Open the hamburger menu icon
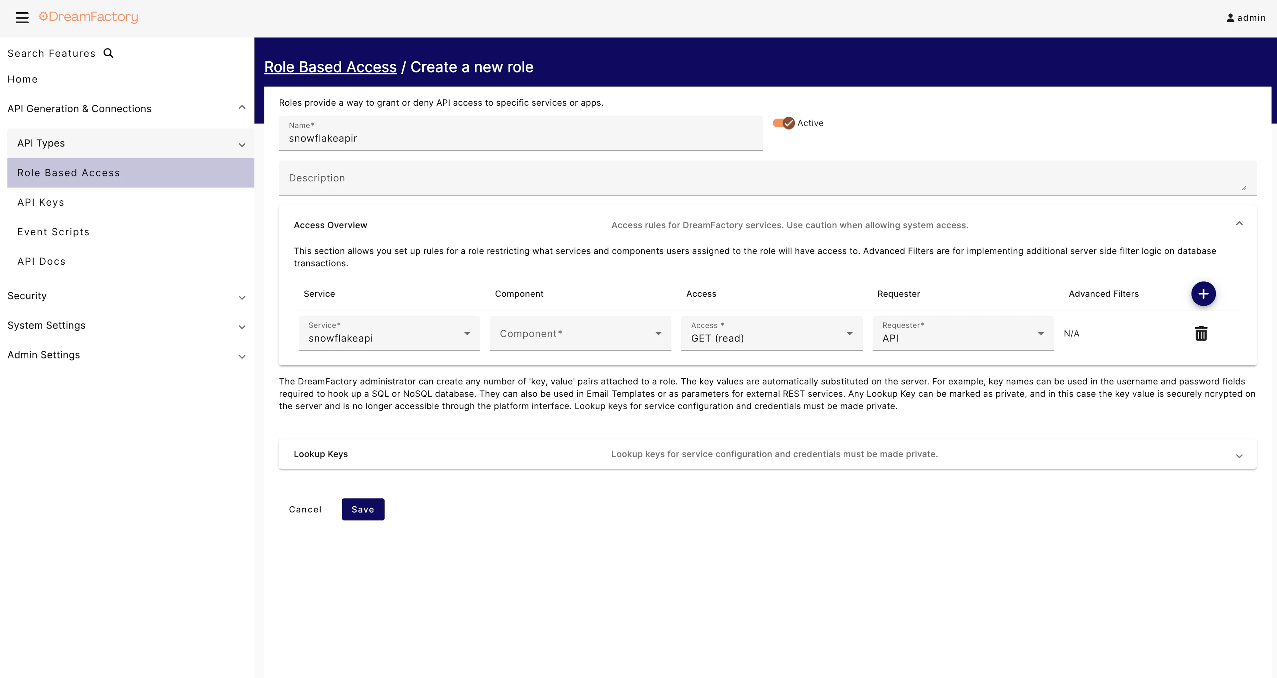Image resolution: width=1277 pixels, height=678 pixels. click(x=22, y=18)
